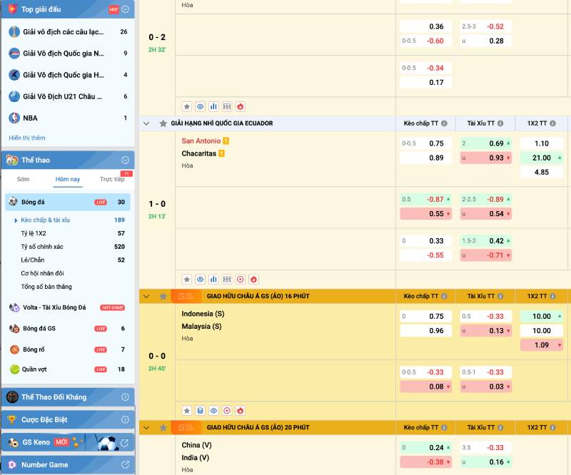Click the flame hot icon under Indonesia match
The width and height of the screenshot is (571, 475).
[240, 411]
